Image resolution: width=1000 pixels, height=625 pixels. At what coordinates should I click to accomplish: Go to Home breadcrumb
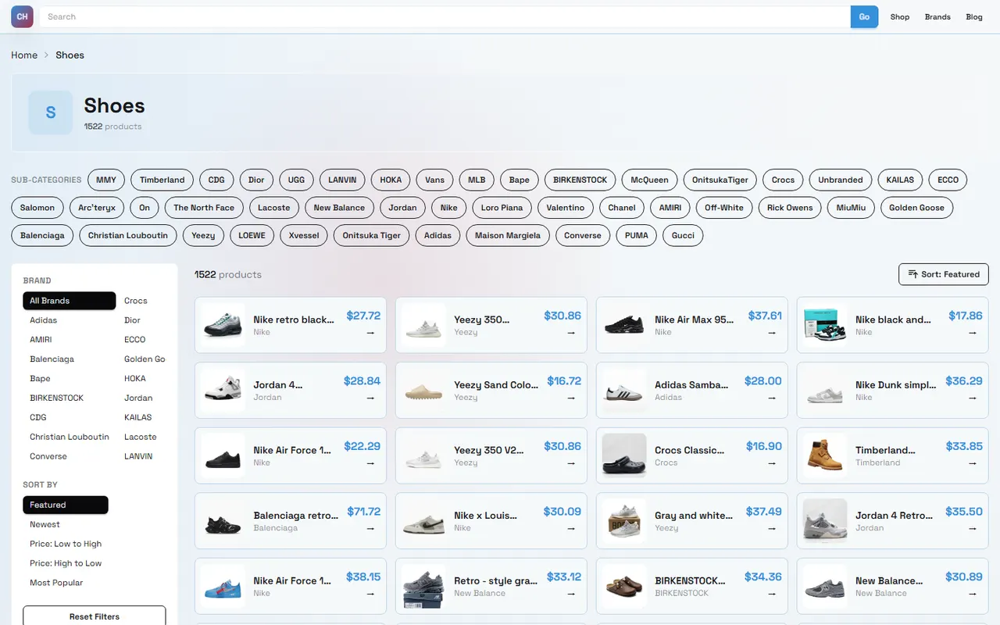pos(24,55)
